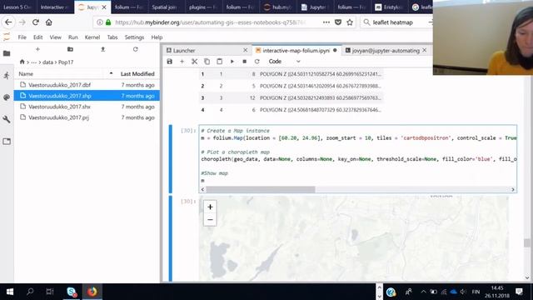Image resolution: width=533 pixels, height=300 pixels.
Task: Bookmark this page with the star icon
Action: pos(350,22)
